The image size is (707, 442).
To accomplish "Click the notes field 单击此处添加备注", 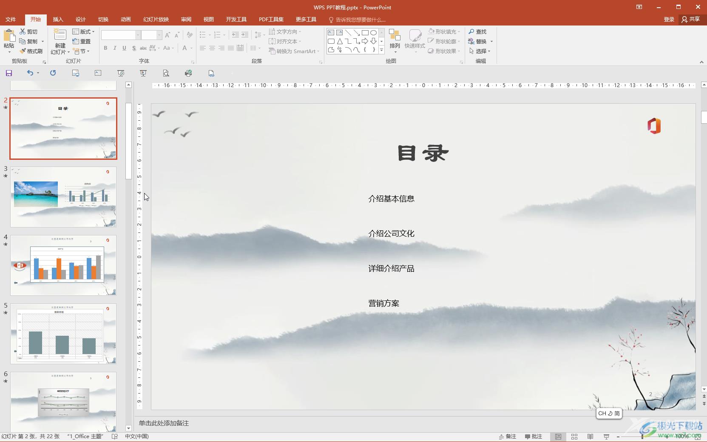I will pos(164,423).
